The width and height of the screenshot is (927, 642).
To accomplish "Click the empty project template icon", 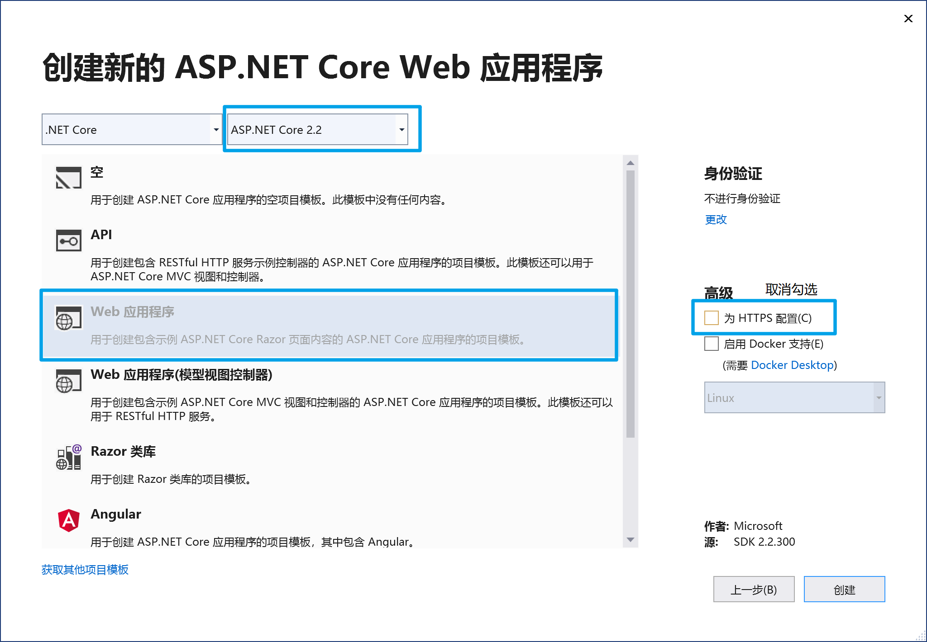I will (68, 177).
